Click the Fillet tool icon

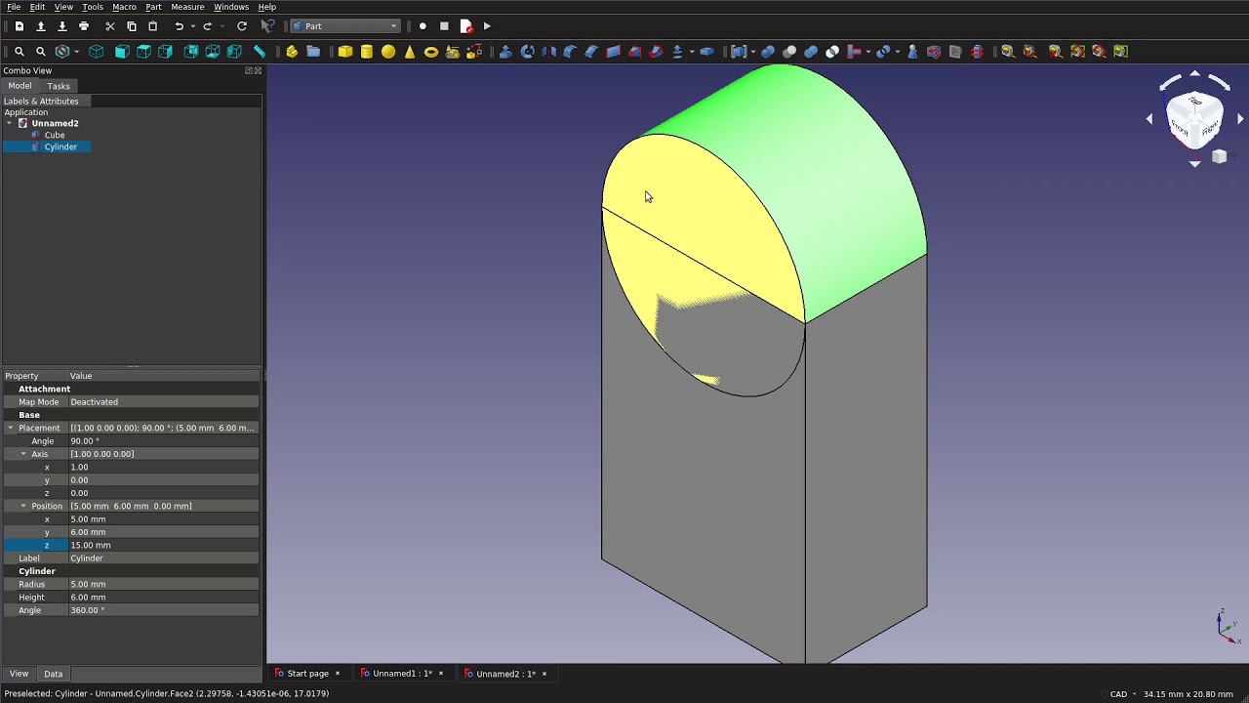(x=570, y=52)
